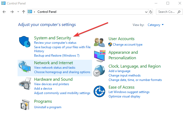Click the Control Panel icon in address bar
183x120 pixels.
pyautogui.click(x=30, y=12)
